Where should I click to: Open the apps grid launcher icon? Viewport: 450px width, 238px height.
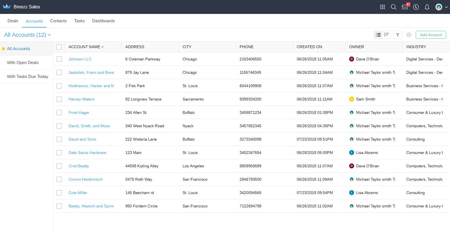(x=382, y=7)
